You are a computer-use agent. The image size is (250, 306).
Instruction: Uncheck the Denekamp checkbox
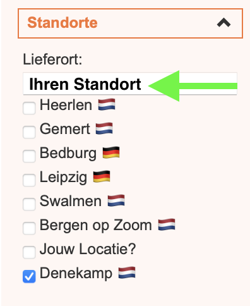pos(29,276)
